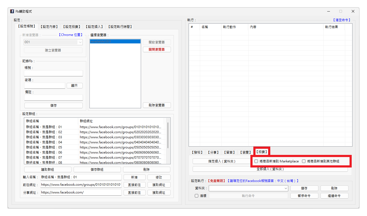The image size is (367, 216).
Task: Open the 新增瀏覽器 001 combo box
Action: coord(53,42)
